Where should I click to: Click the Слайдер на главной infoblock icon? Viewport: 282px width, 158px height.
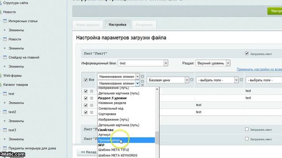pos(5,57)
